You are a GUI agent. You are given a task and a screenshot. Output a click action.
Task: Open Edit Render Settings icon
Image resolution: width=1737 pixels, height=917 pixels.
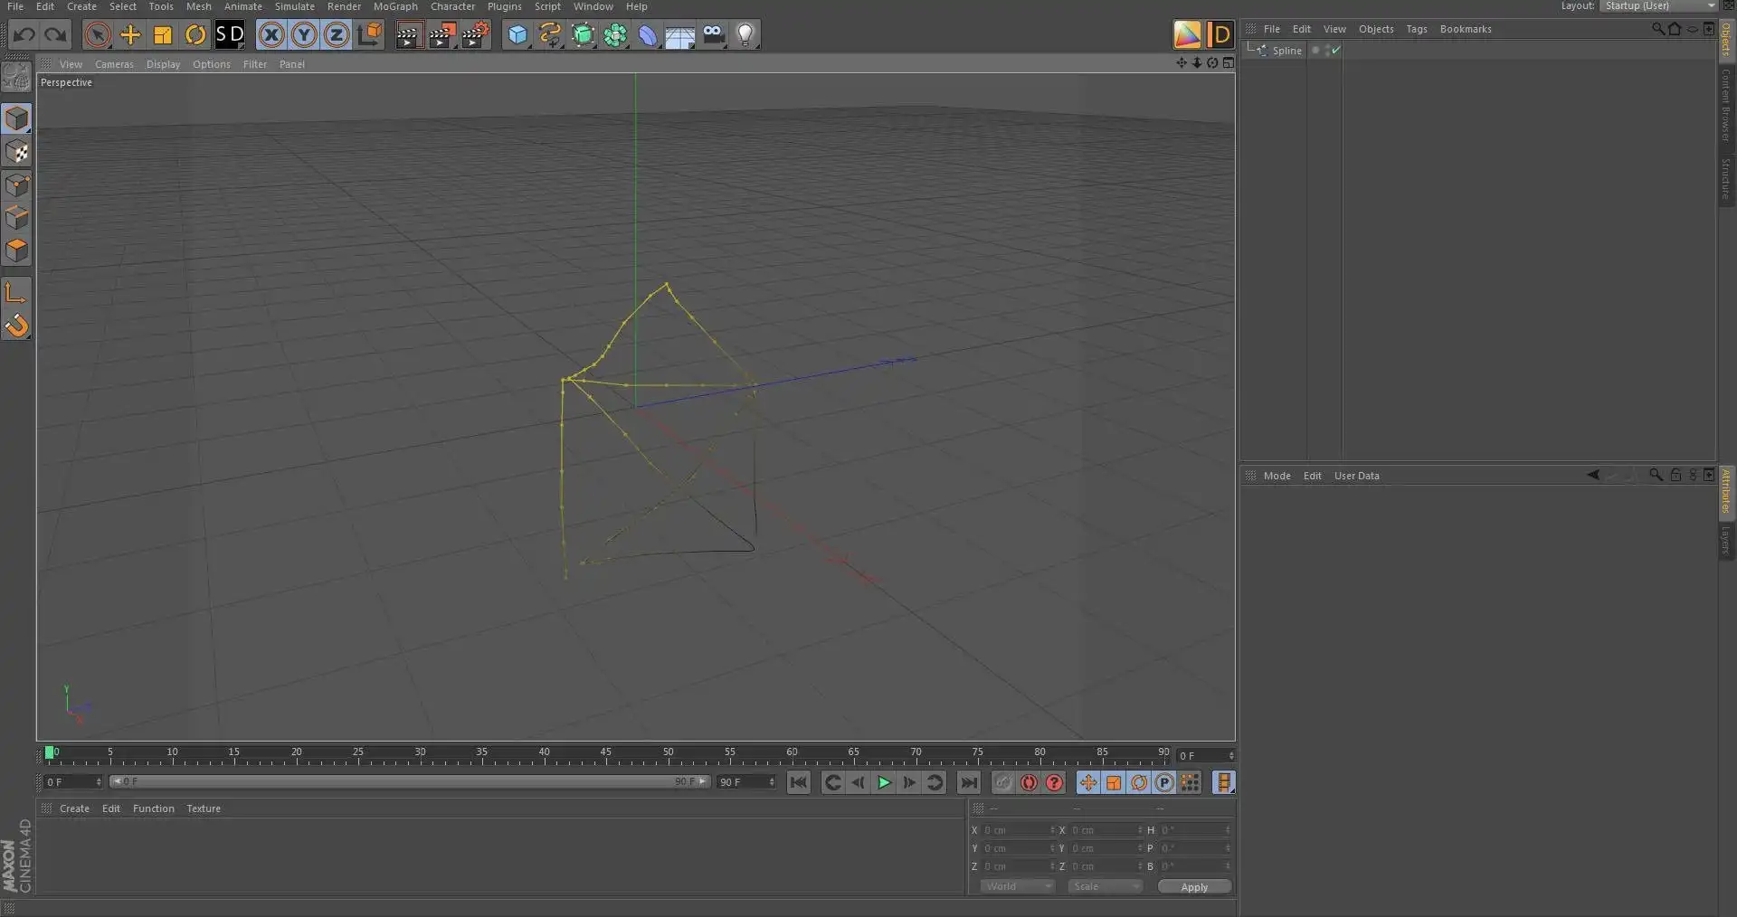(475, 35)
